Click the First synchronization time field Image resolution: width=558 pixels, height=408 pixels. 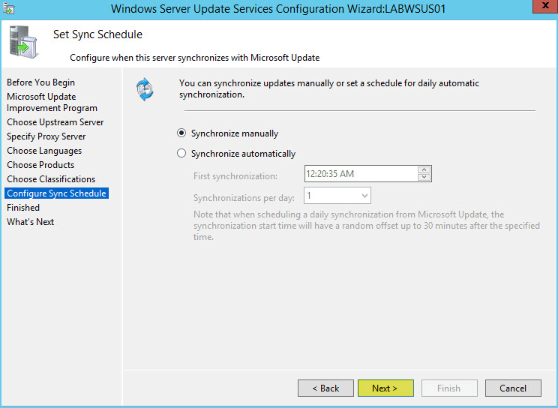click(360, 174)
